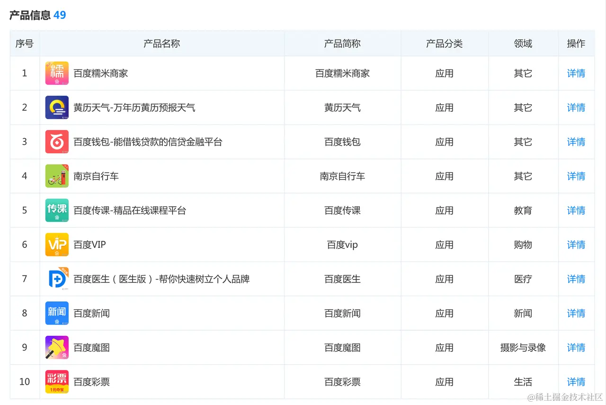
Task: Click the 操作 column header
Action: pos(576,44)
